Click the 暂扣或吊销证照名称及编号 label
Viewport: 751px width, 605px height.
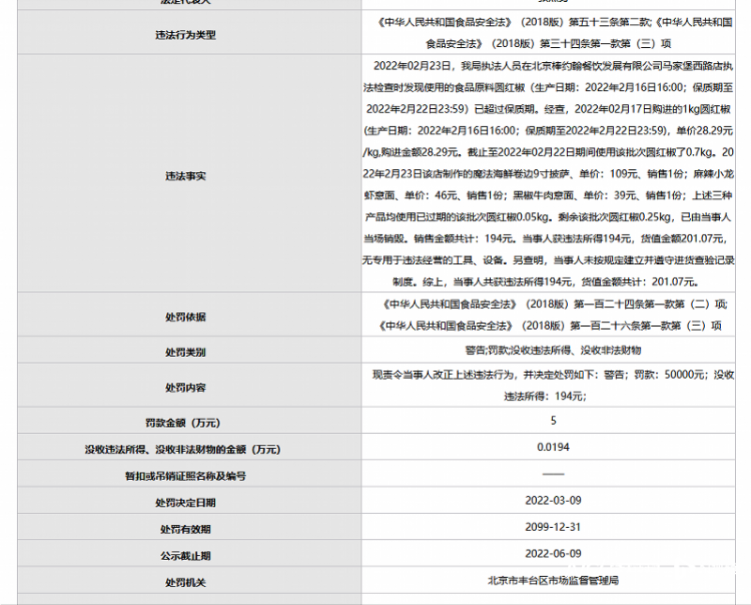click(x=185, y=475)
